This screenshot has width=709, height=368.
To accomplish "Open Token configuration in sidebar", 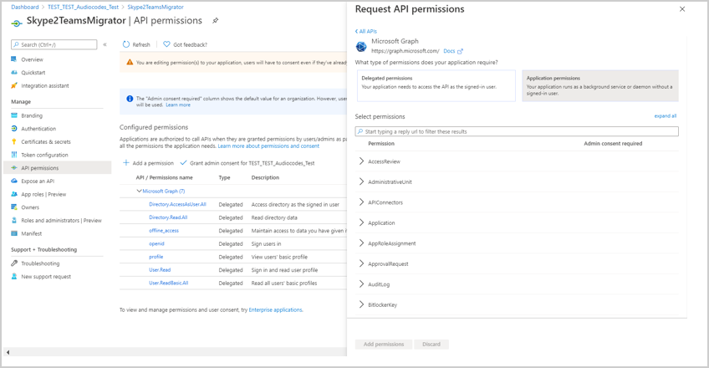I will tap(44, 155).
